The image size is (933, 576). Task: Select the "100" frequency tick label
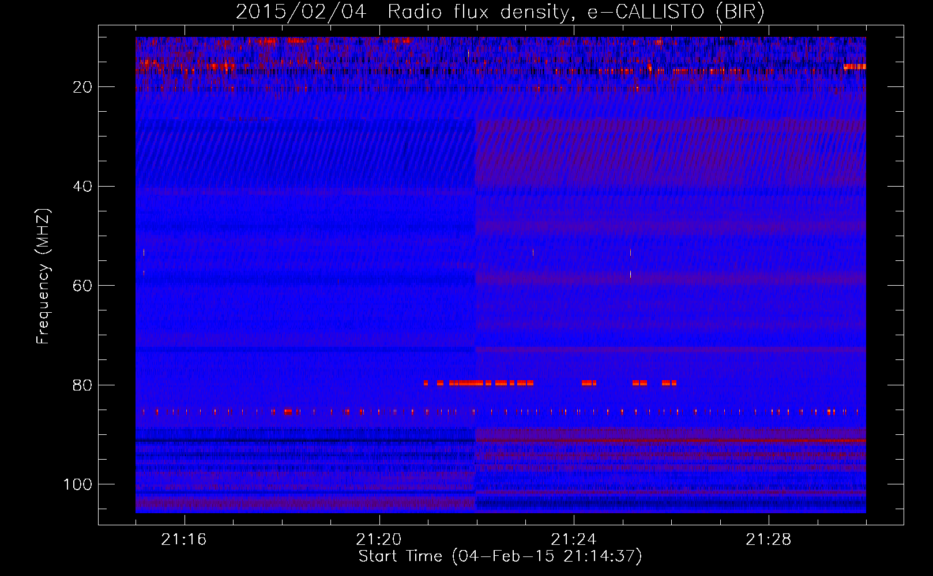pos(78,484)
